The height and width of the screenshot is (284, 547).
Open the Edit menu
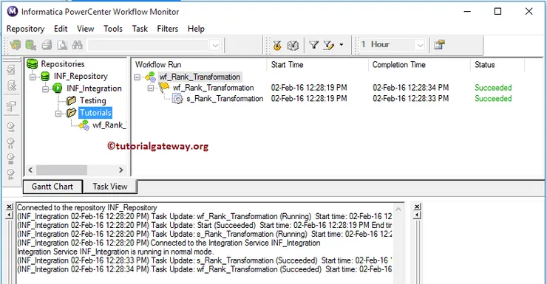pyautogui.click(x=61, y=29)
